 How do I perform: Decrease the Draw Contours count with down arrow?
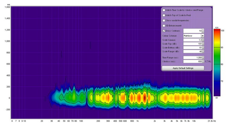point(203,32)
